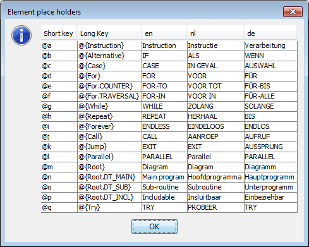Click the @{Try} cell
The height and width of the screenshot is (247, 309).
coord(109,207)
